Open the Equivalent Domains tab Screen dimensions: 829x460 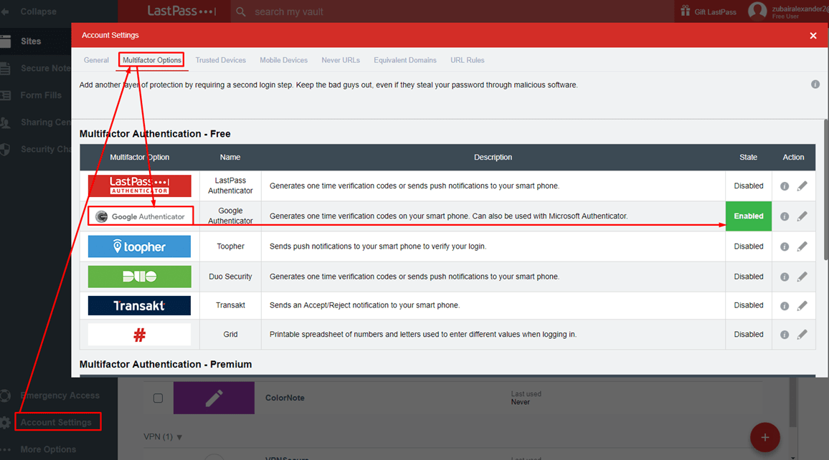[x=405, y=60]
